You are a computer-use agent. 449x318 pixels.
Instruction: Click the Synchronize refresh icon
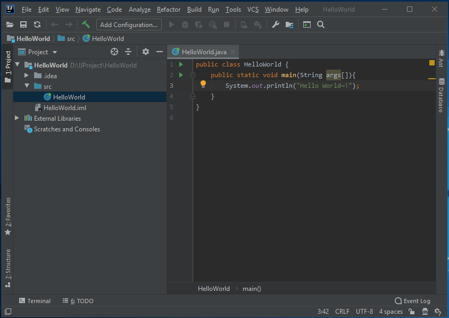(x=37, y=24)
